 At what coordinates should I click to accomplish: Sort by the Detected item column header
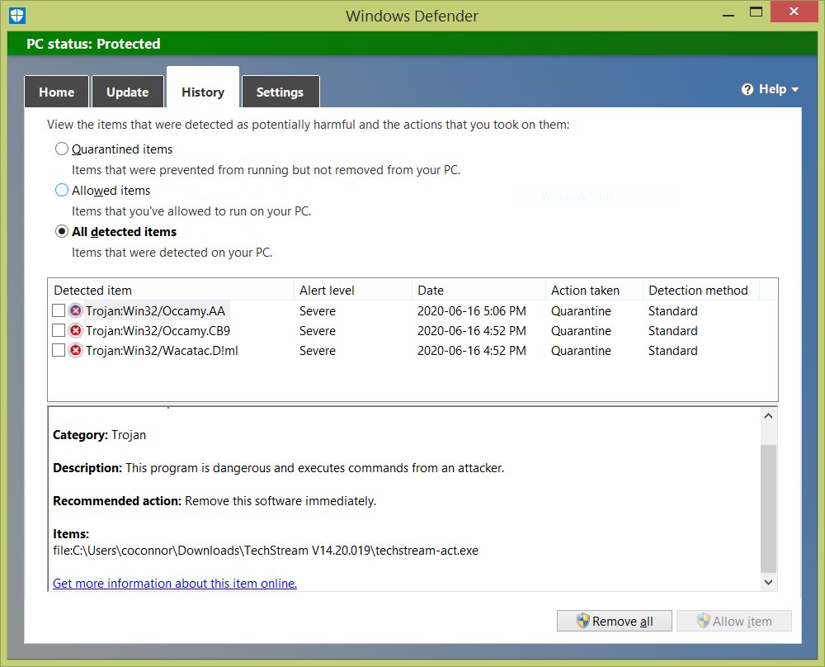pos(171,290)
